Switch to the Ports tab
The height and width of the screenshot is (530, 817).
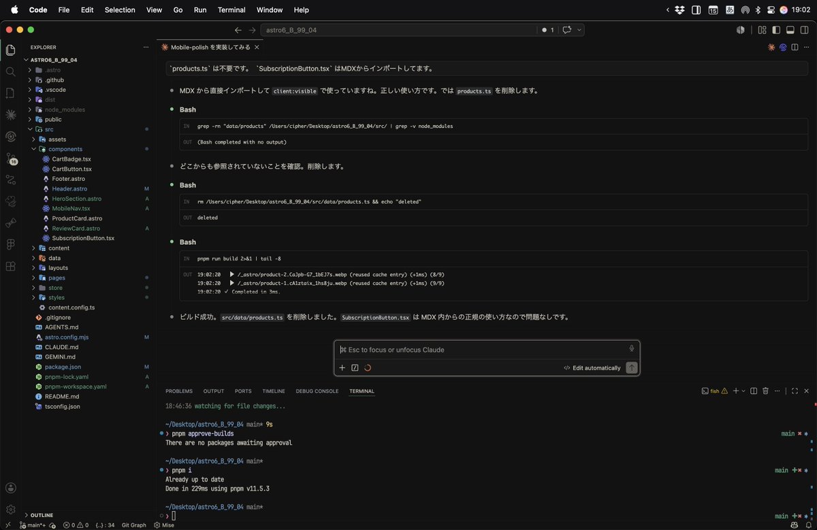[243, 391]
